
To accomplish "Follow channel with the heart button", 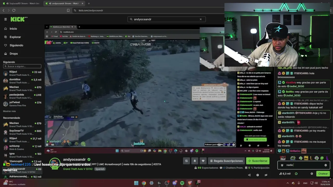I will pos(203,161).
